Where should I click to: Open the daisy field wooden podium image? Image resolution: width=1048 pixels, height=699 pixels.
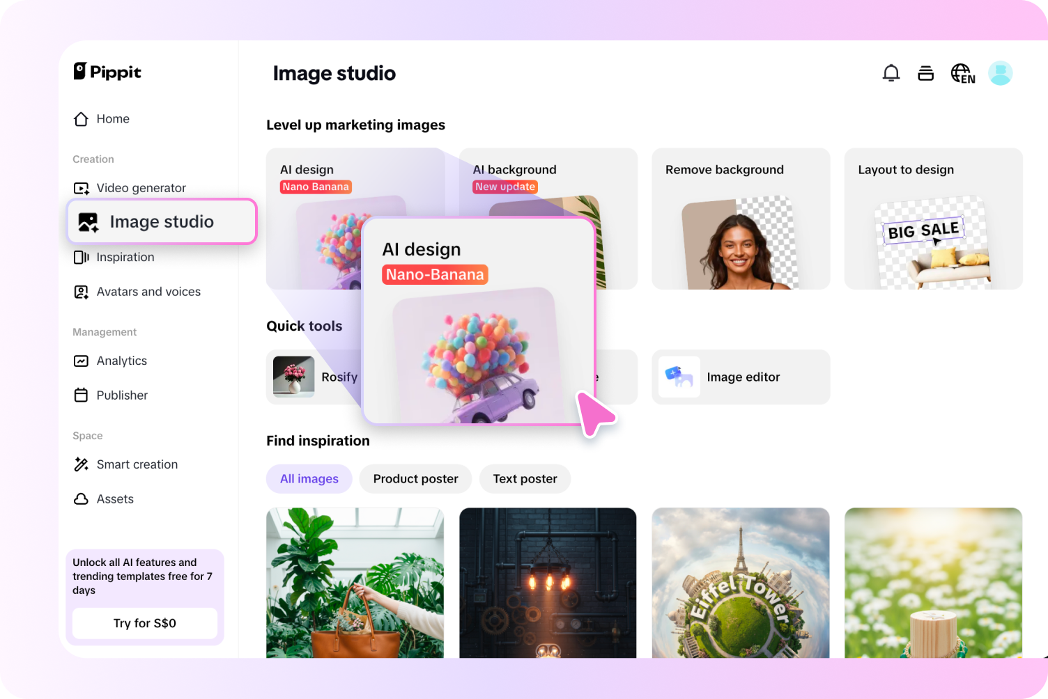[934, 583]
